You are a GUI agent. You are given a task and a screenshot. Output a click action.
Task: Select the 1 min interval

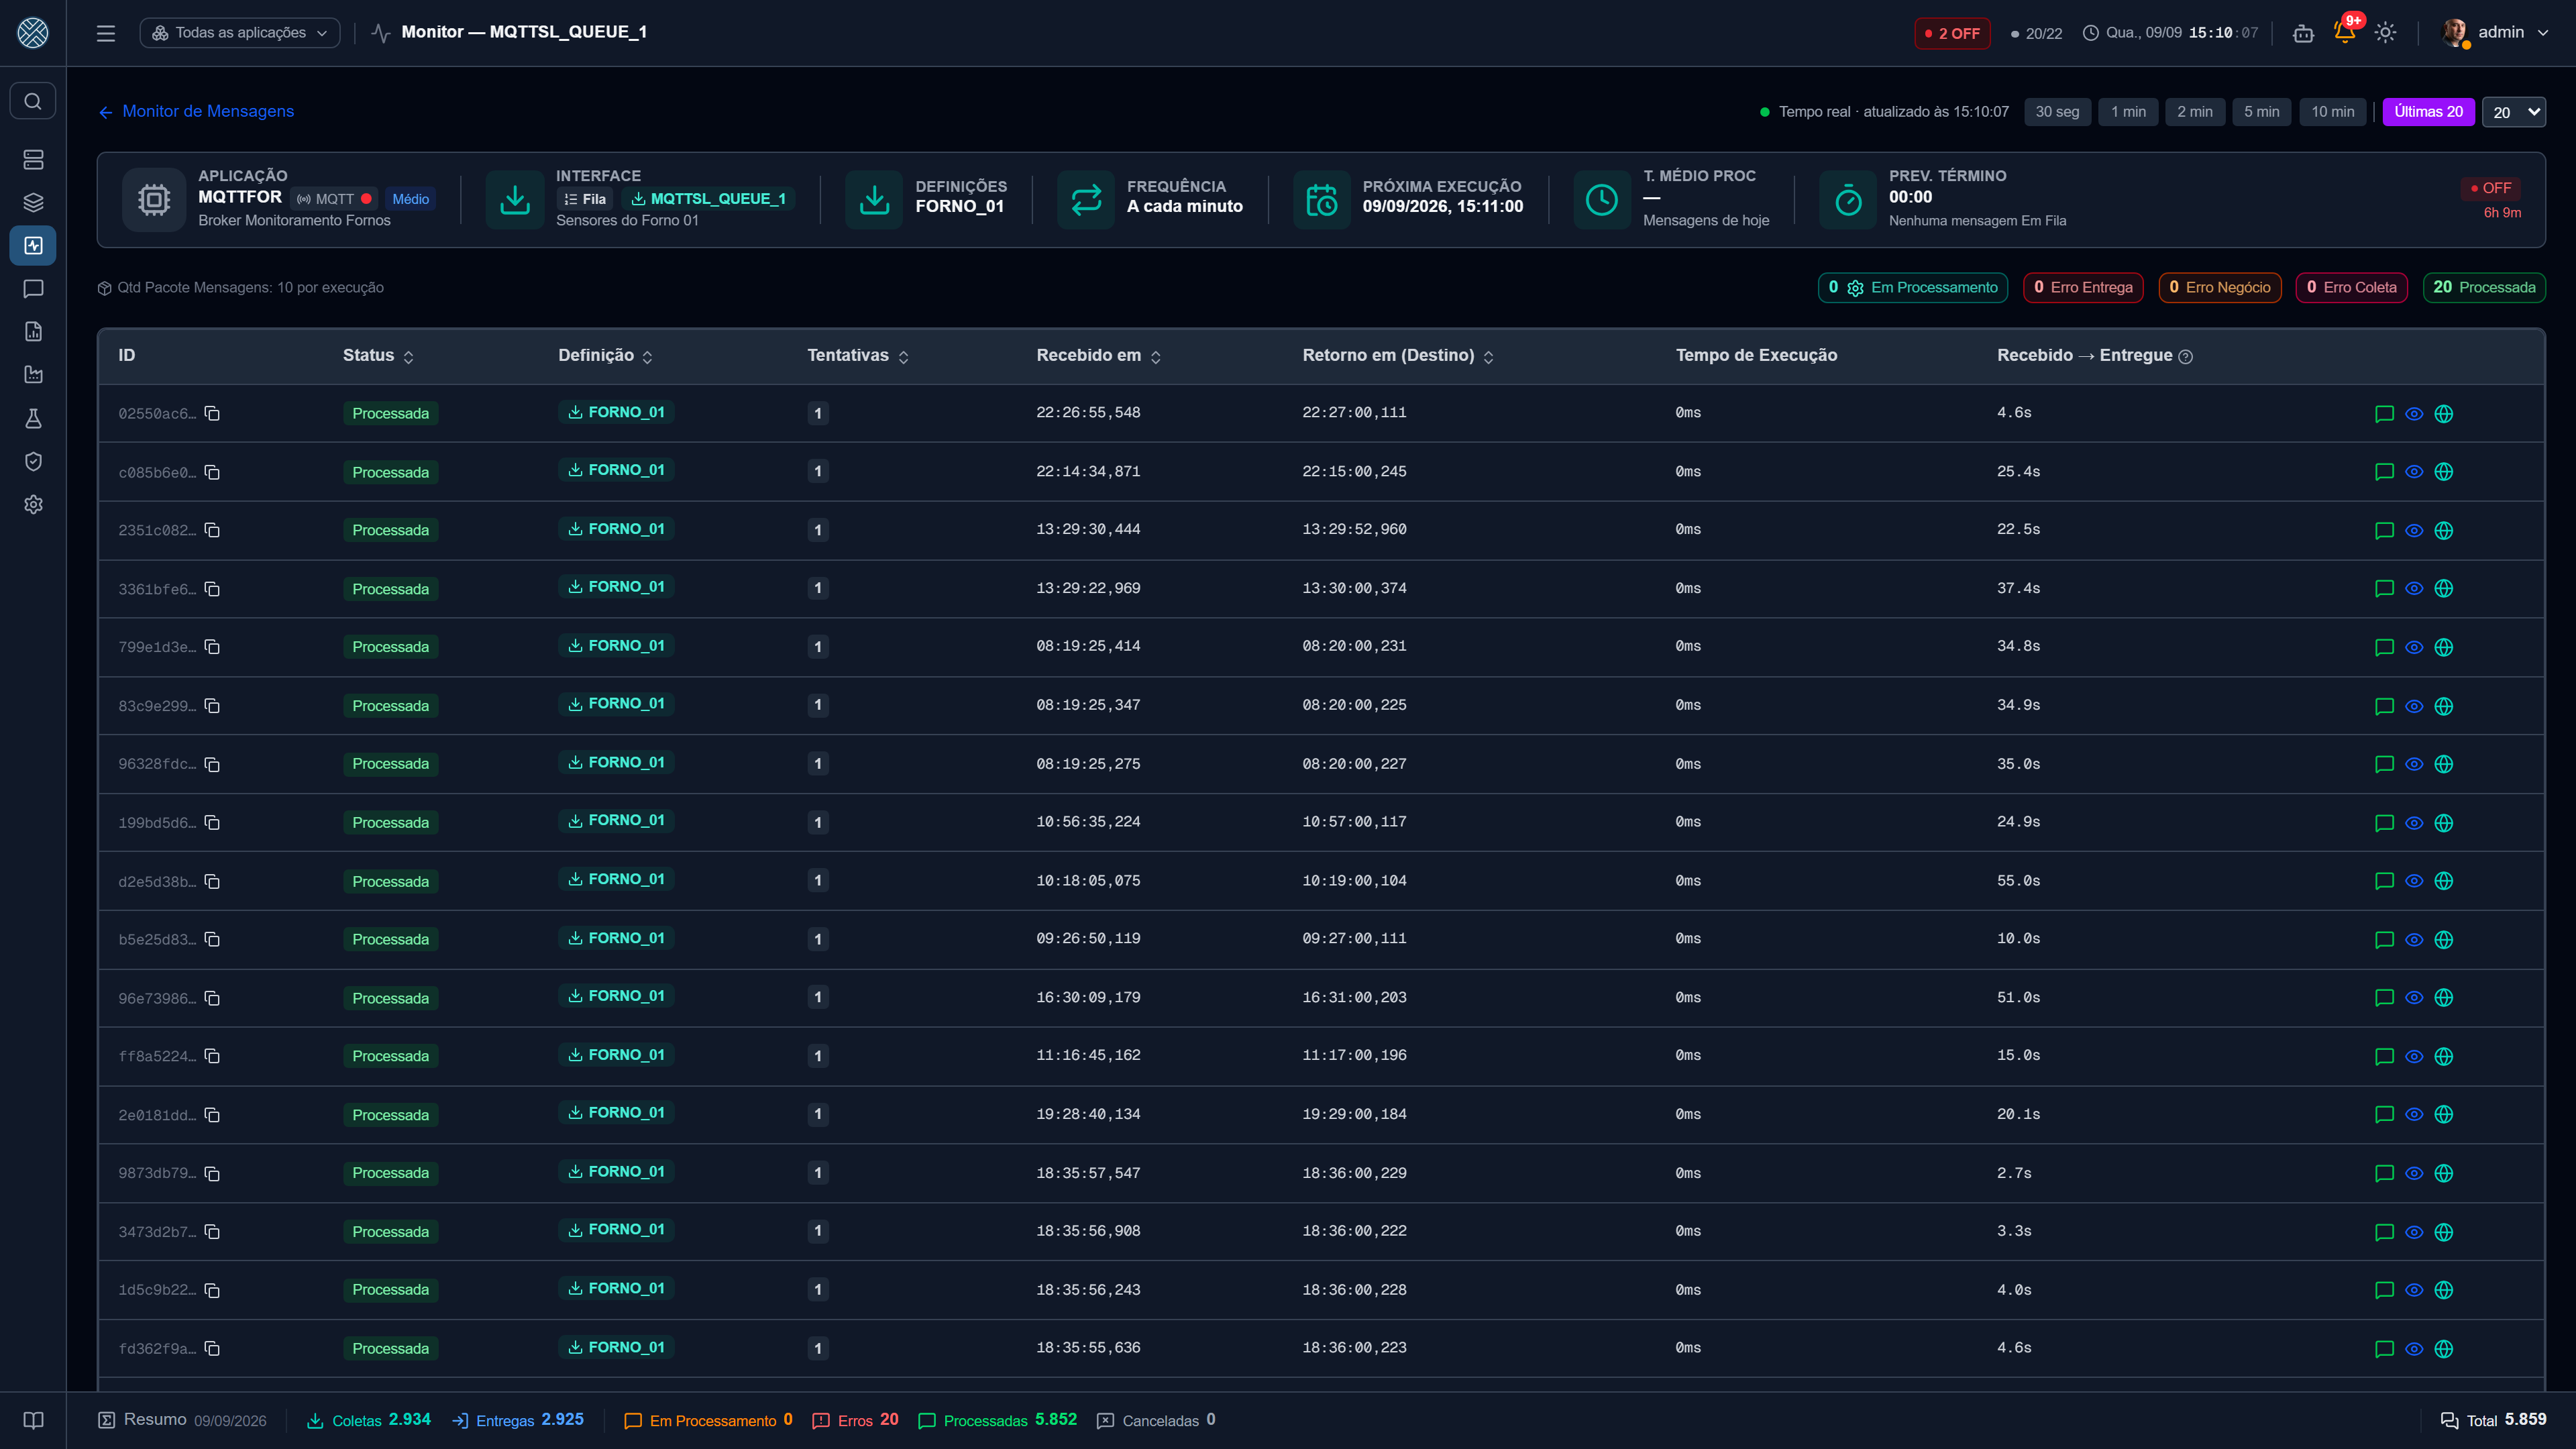pos(2128,112)
